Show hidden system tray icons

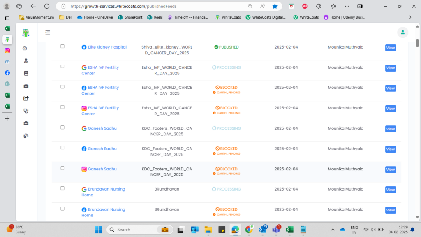coord(333,230)
